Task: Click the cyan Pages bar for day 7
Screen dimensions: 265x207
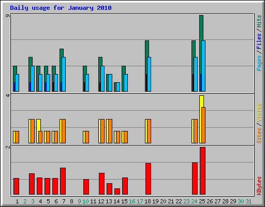Action: pos(64,74)
